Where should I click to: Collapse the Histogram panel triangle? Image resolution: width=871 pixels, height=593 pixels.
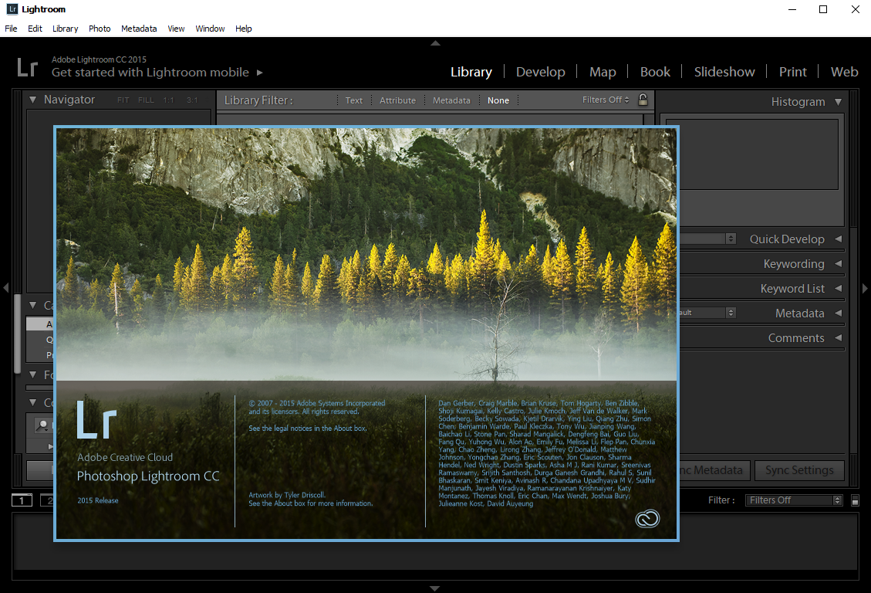tap(839, 102)
